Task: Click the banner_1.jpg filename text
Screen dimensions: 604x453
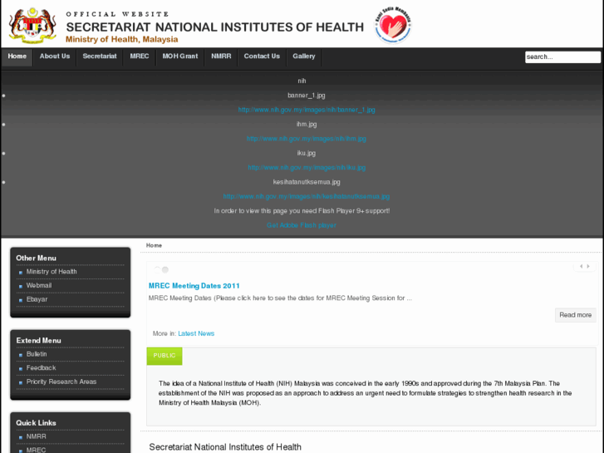Action: pyautogui.click(x=307, y=96)
